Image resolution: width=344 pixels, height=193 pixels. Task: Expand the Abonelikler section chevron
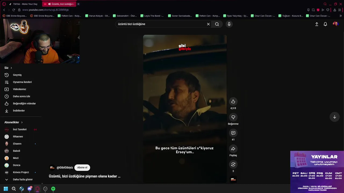pos(22,123)
